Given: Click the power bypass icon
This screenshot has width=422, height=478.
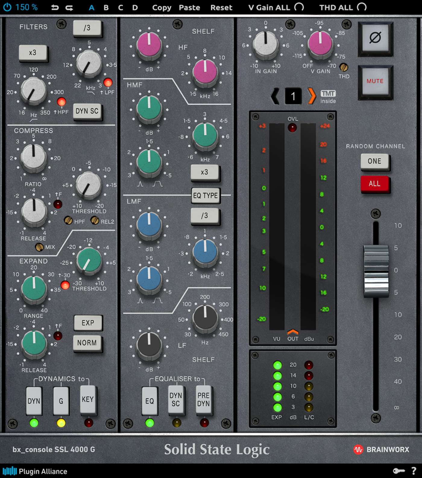Looking at the screenshot, I should coord(7,7).
